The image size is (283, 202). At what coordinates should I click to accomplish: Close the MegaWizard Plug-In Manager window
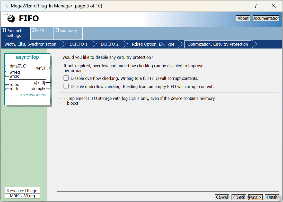(x=274, y=6)
